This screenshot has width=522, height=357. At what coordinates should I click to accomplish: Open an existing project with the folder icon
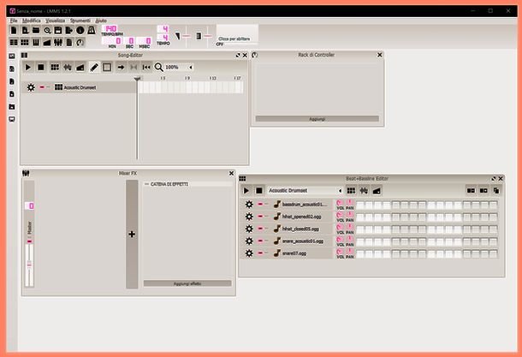[36, 30]
